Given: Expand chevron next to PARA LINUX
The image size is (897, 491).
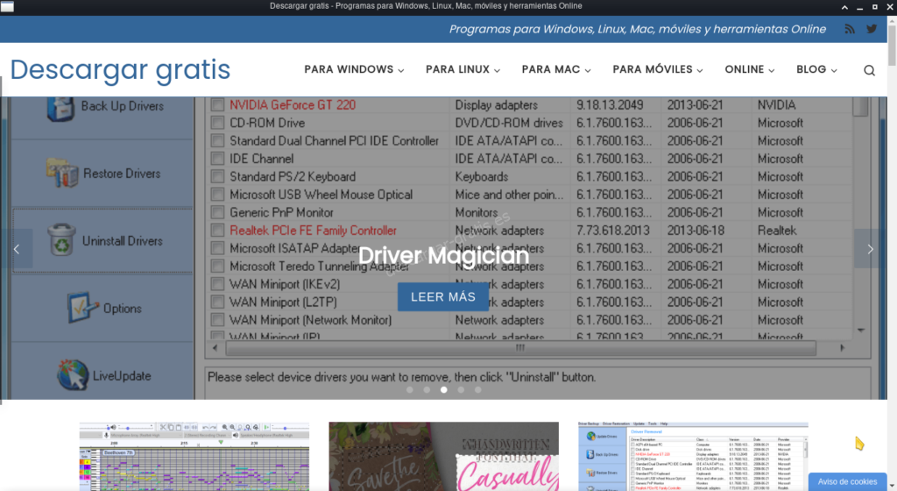Looking at the screenshot, I should pyautogui.click(x=498, y=70).
